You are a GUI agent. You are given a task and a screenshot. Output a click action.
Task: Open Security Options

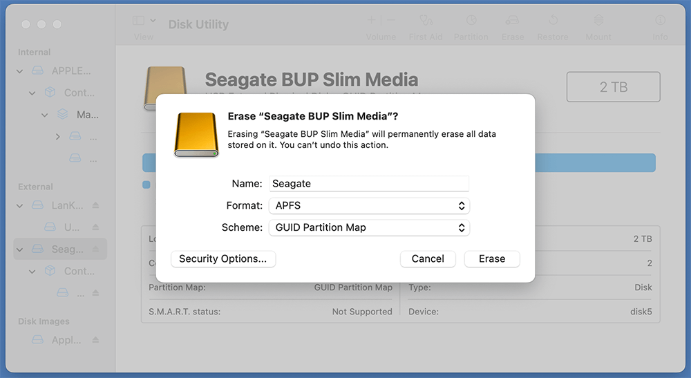coord(223,258)
